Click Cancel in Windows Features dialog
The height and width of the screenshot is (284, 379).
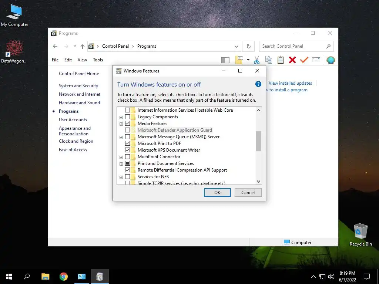[x=248, y=192]
